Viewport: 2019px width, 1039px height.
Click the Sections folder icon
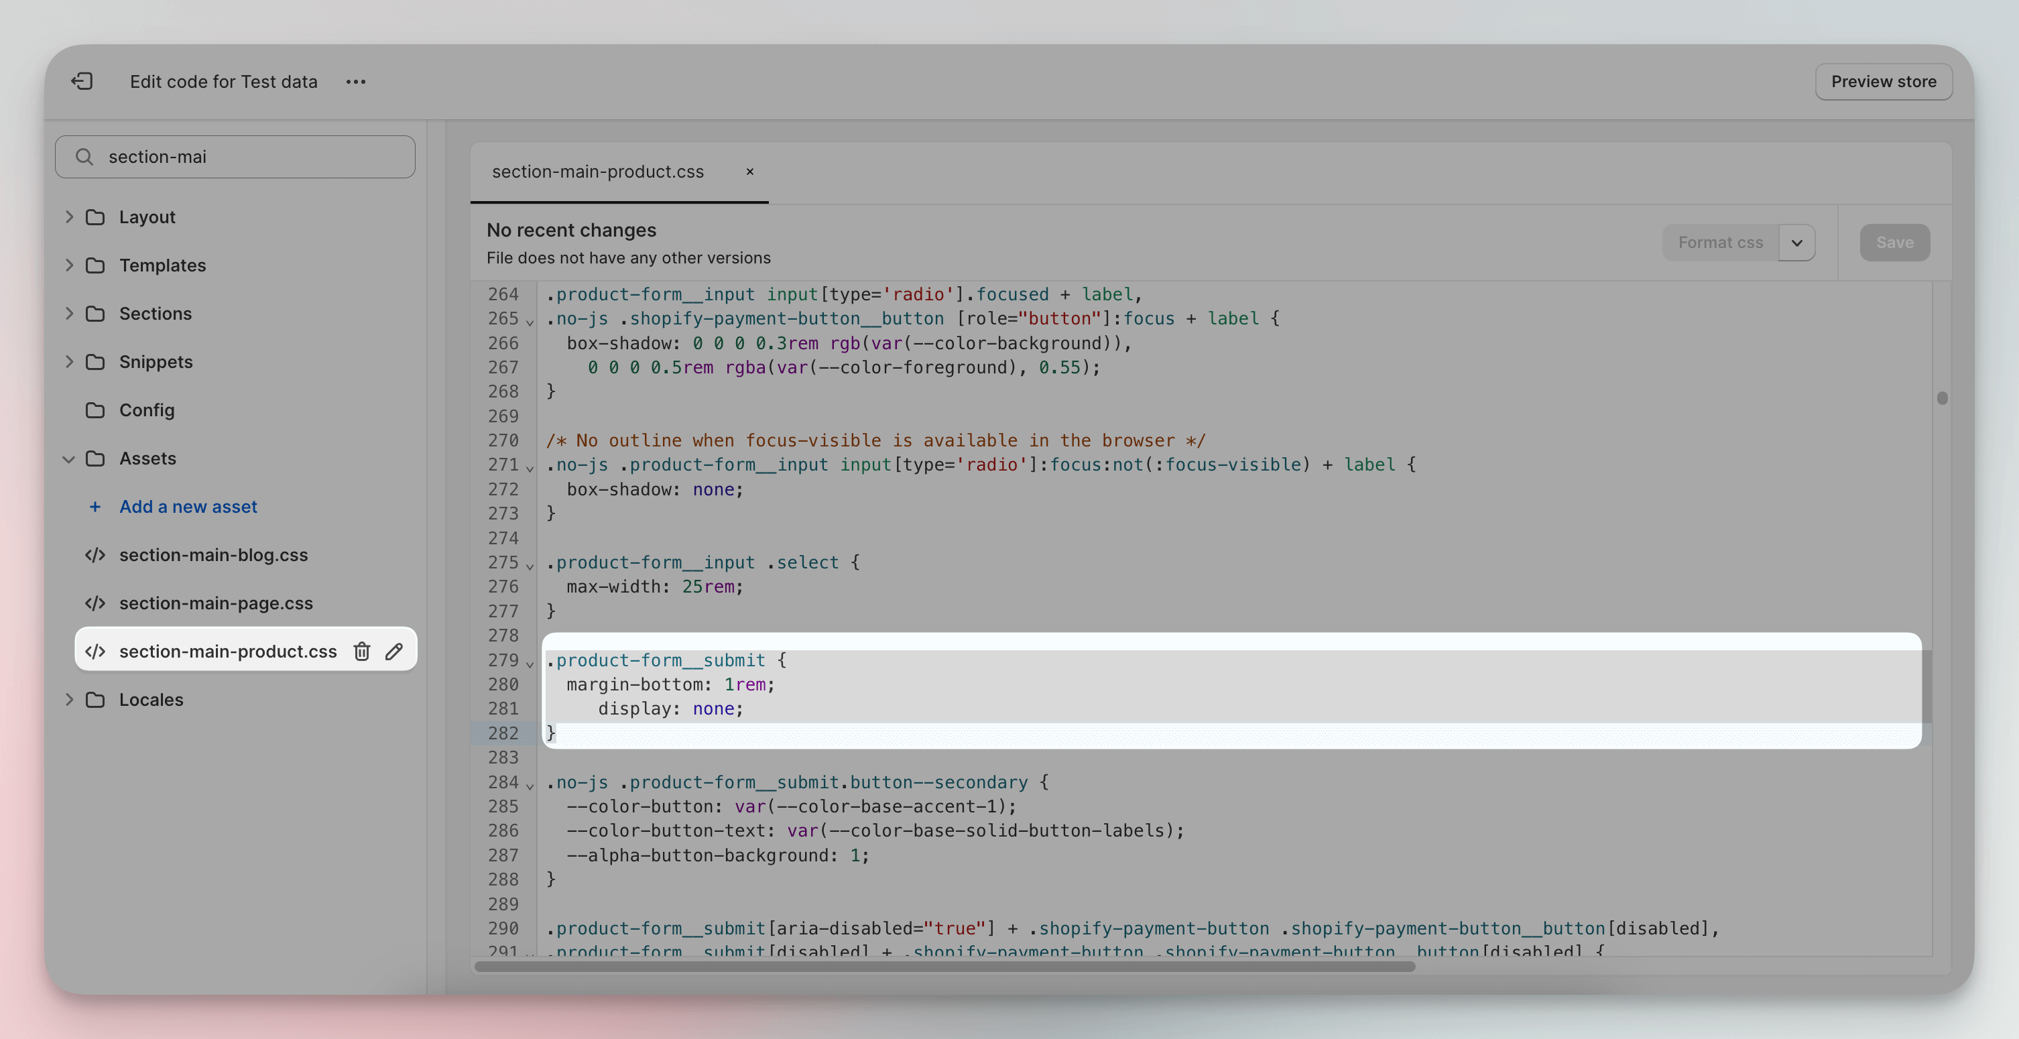tap(96, 314)
